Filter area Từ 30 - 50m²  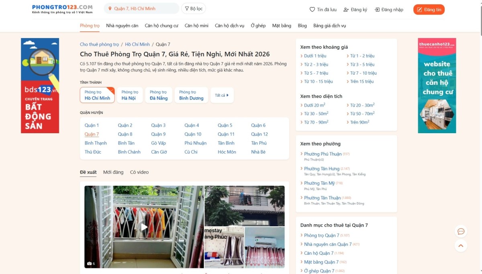(316, 114)
